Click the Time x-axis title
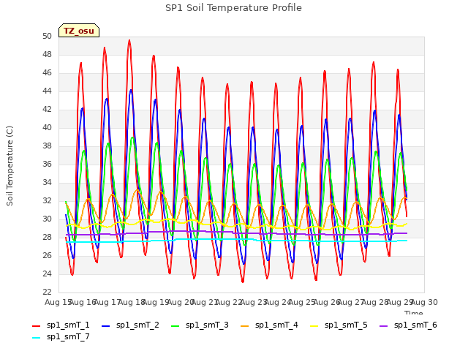 pos(414,312)
